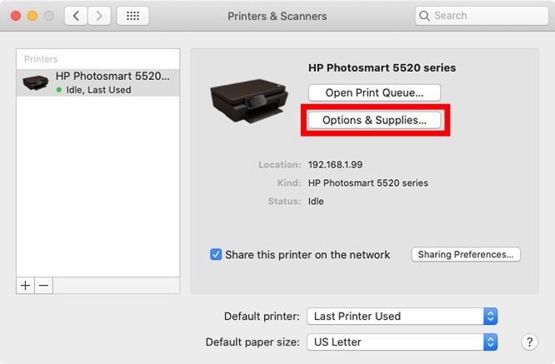
Task: Minimize the window with yellow button
Action: tap(33, 16)
